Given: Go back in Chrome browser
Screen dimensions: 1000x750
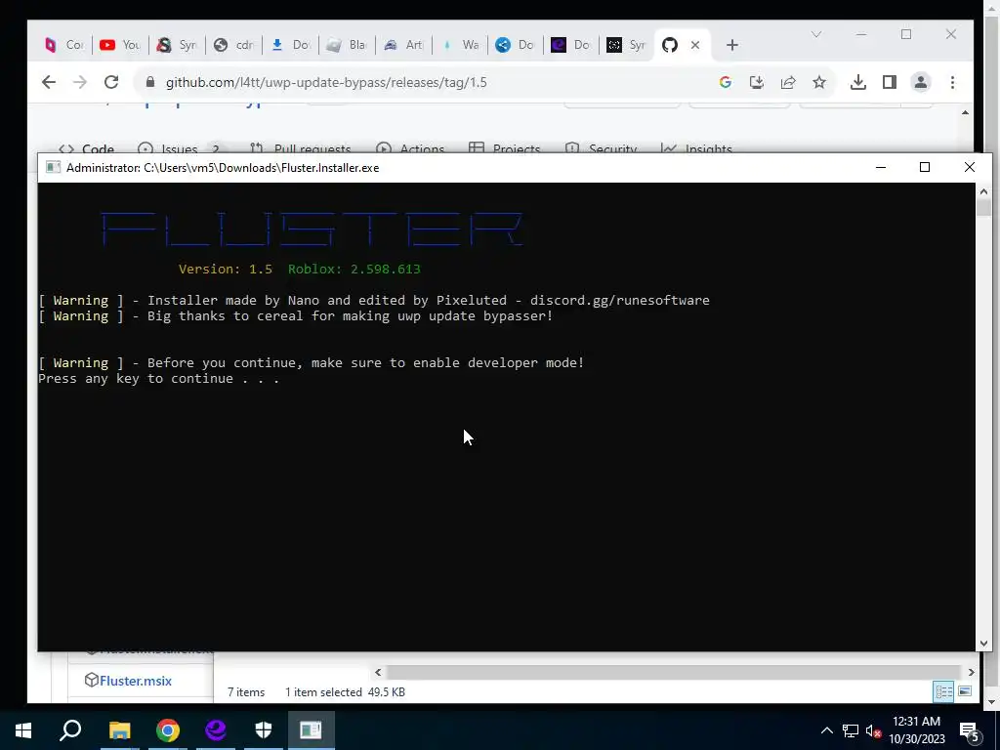Looking at the screenshot, I should 49,82.
